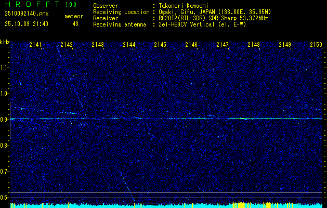Click the 2145 time marker
Screen dimensions: 327x208
click(160, 44)
